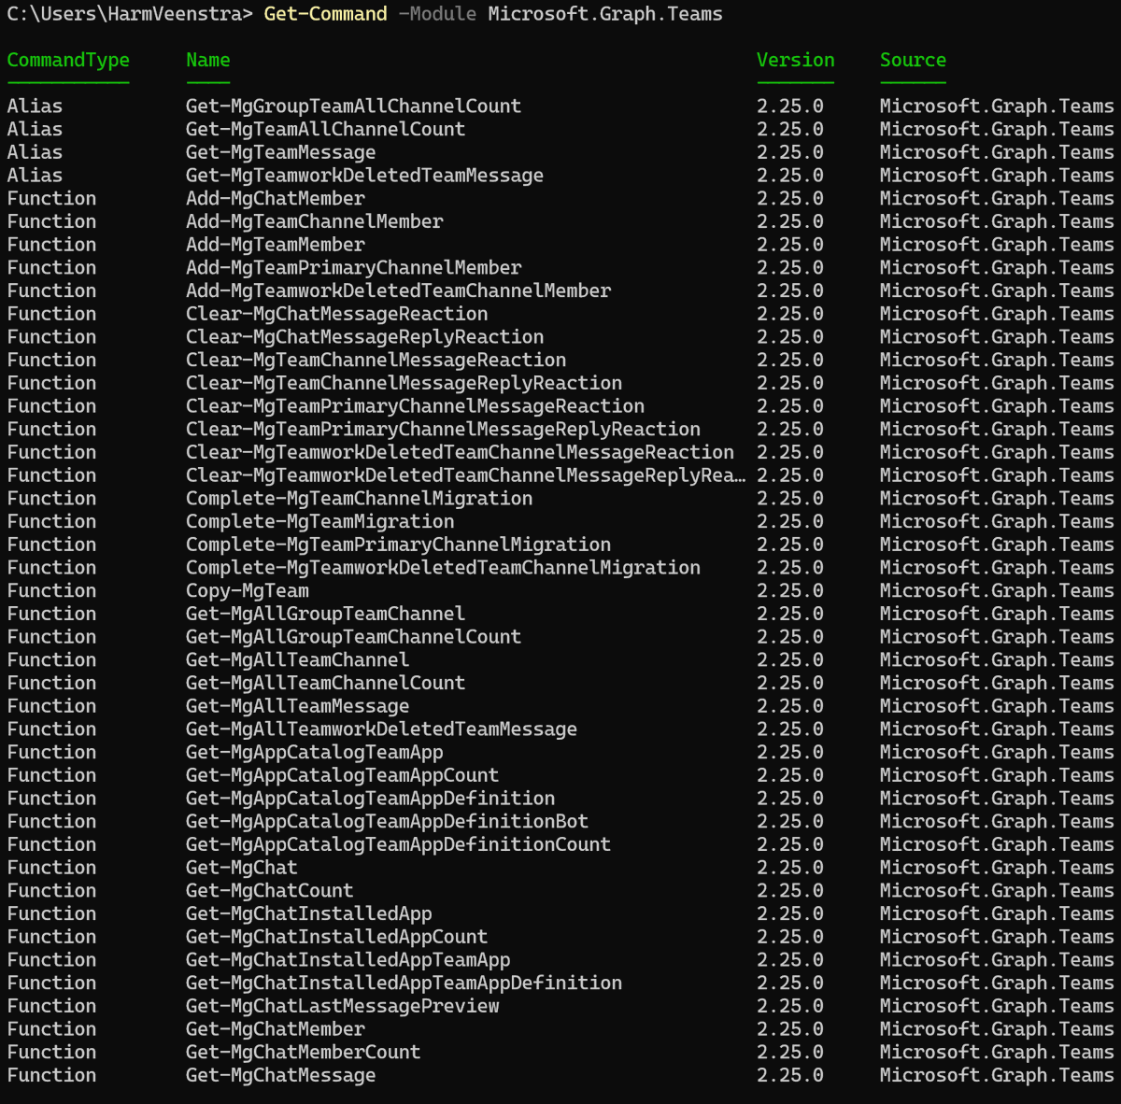1121x1104 pixels.
Task: Select Get-MgAllTeamMessage function name
Action: pos(298,706)
